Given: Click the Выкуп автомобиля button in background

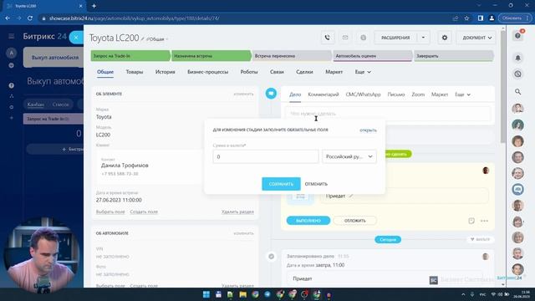Looking at the screenshot, I should coord(54,58).
